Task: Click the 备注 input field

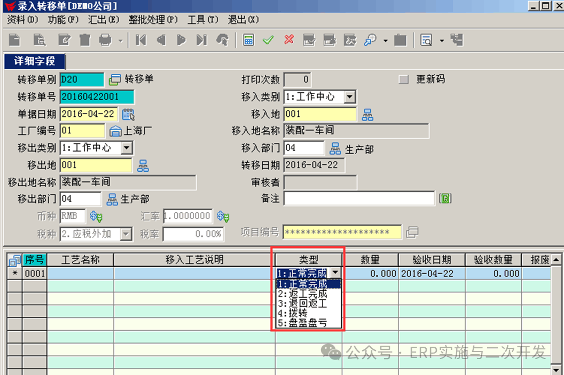Action: pos(359,198)
